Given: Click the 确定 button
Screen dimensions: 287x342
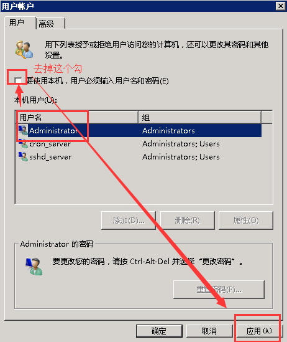Looking at the screenshot, I should click(159, 331).
